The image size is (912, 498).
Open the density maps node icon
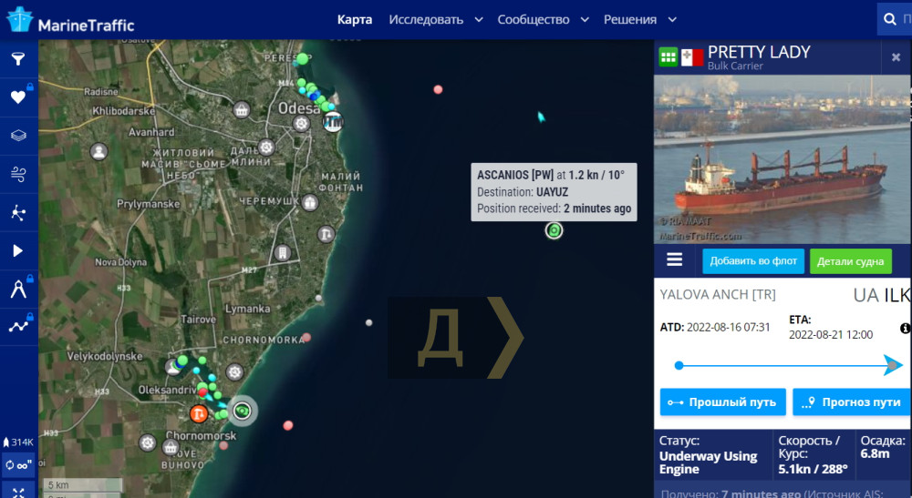point(18,212)
